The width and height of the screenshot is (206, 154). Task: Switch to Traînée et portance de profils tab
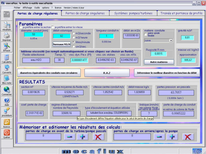pos(181,13)
